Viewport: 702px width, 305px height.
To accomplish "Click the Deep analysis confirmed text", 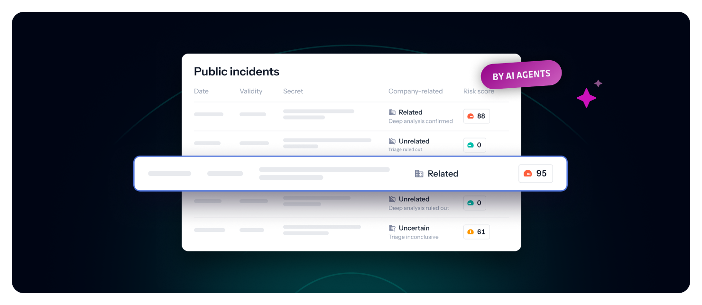I will click(421, 121).
